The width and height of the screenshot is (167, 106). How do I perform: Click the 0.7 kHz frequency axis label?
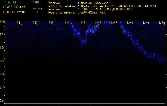[x=2, y=87]
